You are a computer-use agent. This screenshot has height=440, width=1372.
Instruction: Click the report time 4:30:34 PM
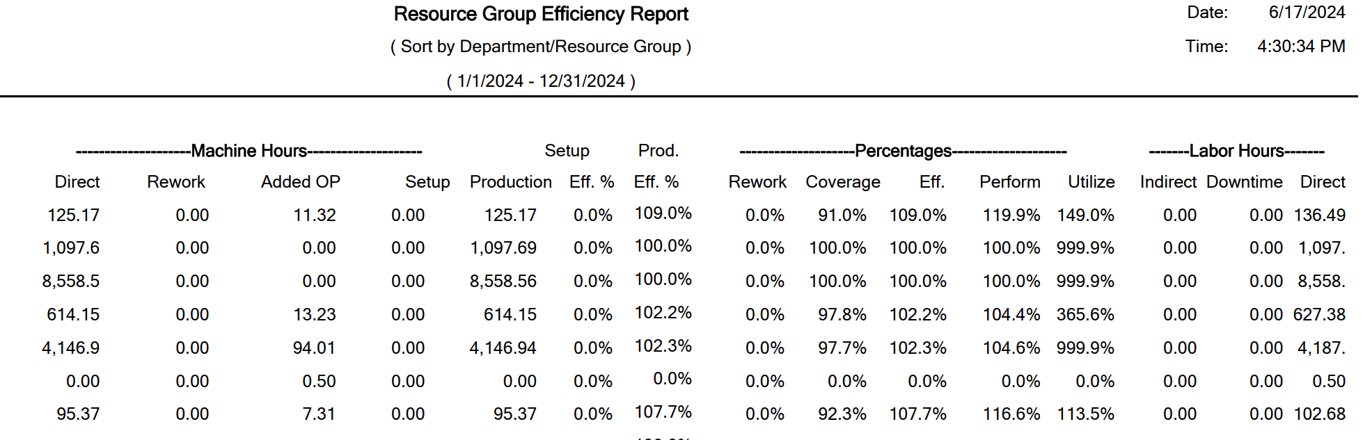[x=1300, y=47]
